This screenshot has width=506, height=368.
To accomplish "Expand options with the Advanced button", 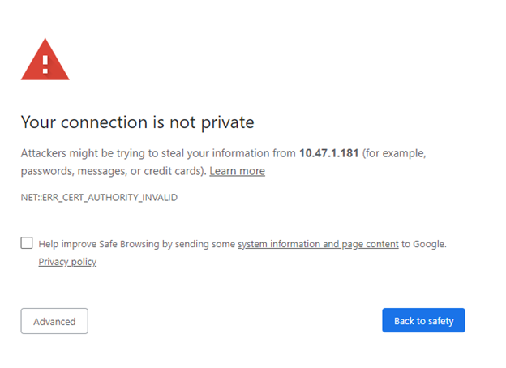I will [x=54, y=321].
